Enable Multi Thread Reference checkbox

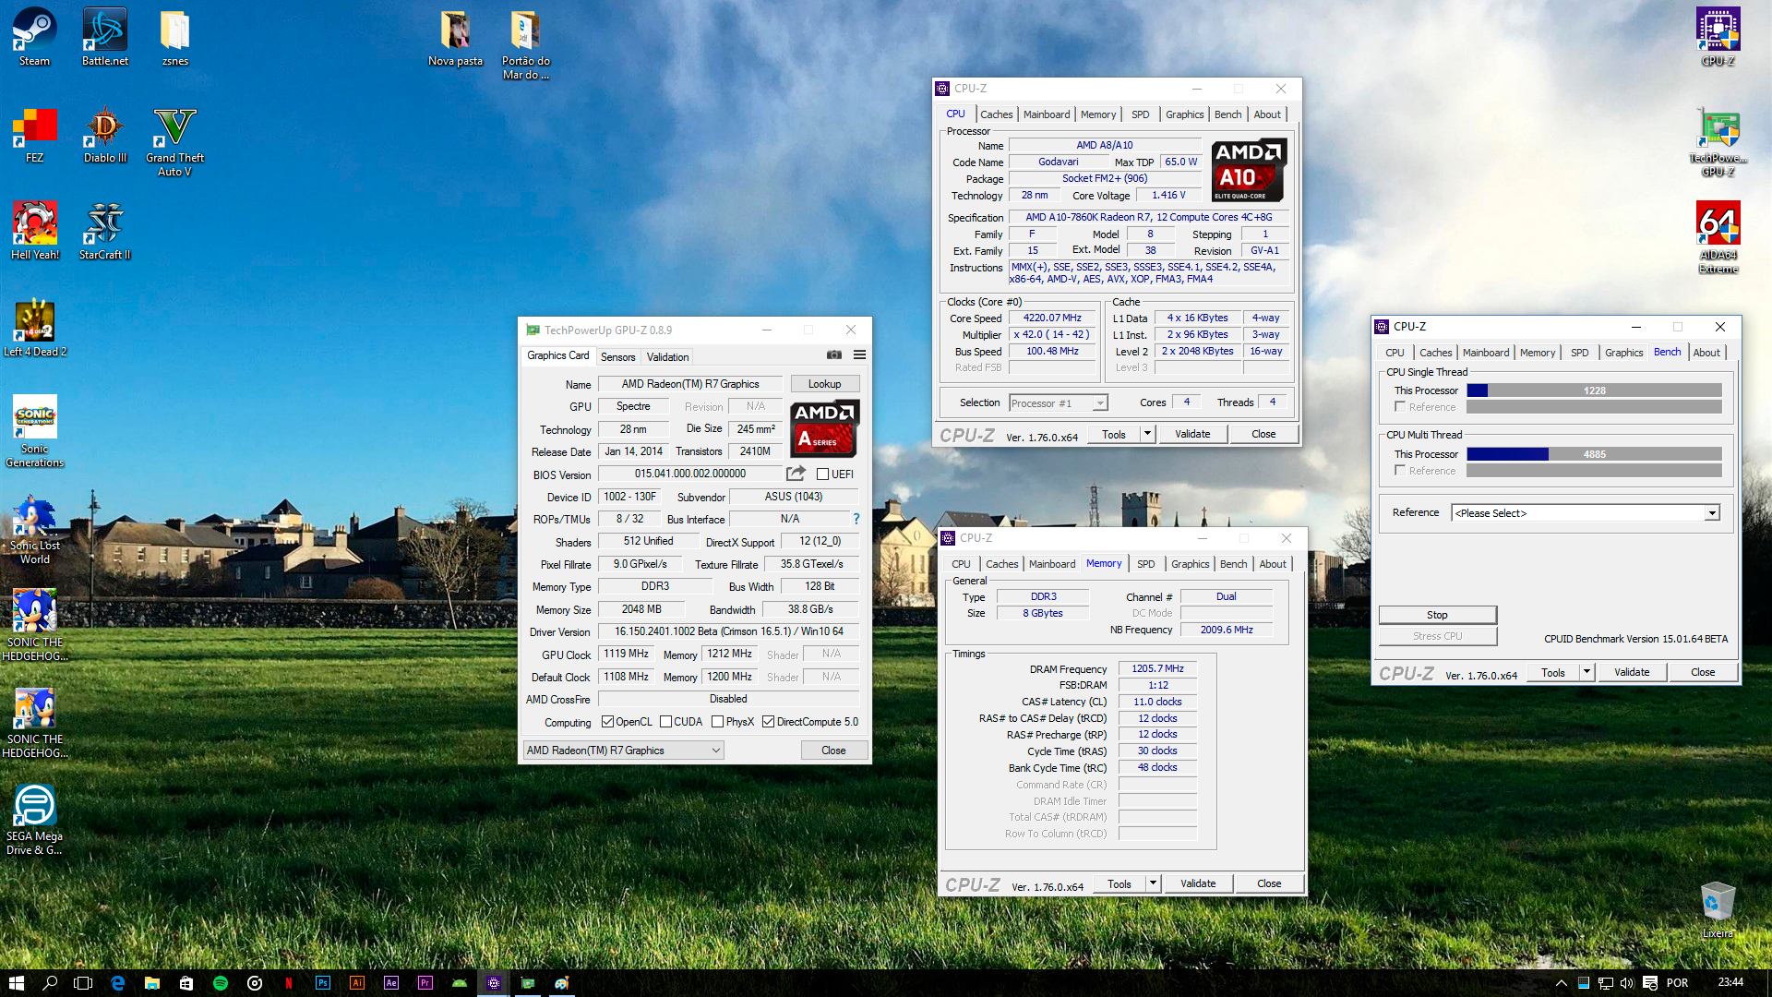[x=1400, y=470]
